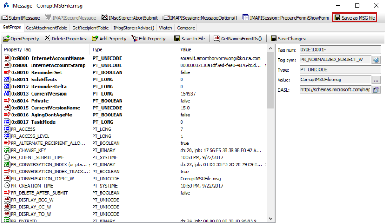Click Delete Properties X icon
Image resolution: width=385 pixels, height=224 pixels.
point(47,38)
